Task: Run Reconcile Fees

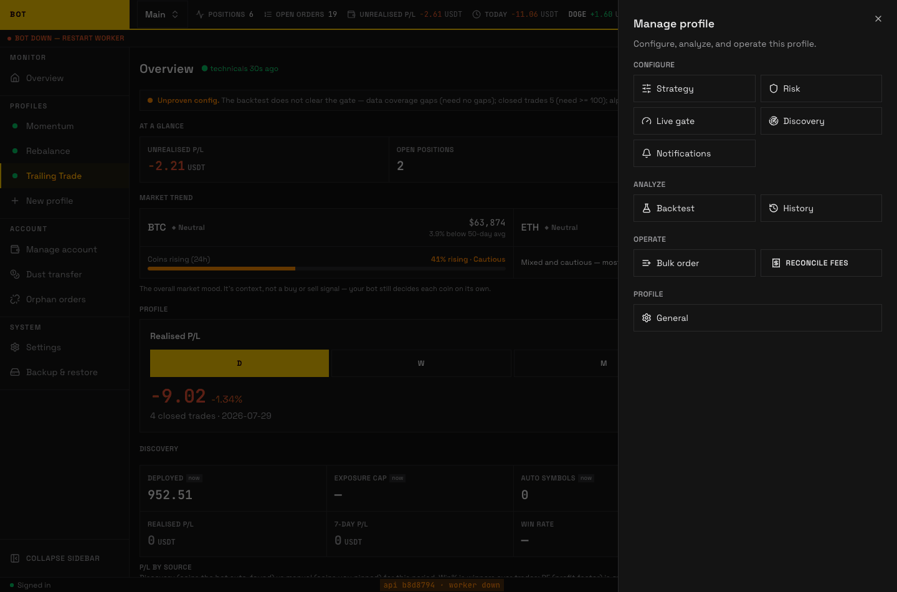Action: pyautogui.click(x=821, y=263)
